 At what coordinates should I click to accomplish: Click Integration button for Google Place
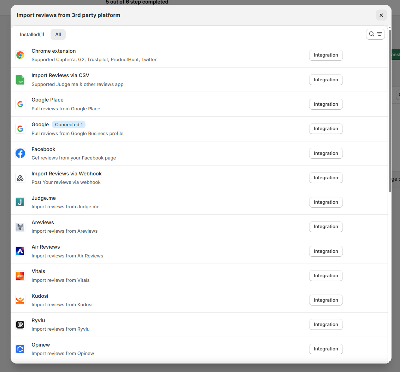click(325, 104)
